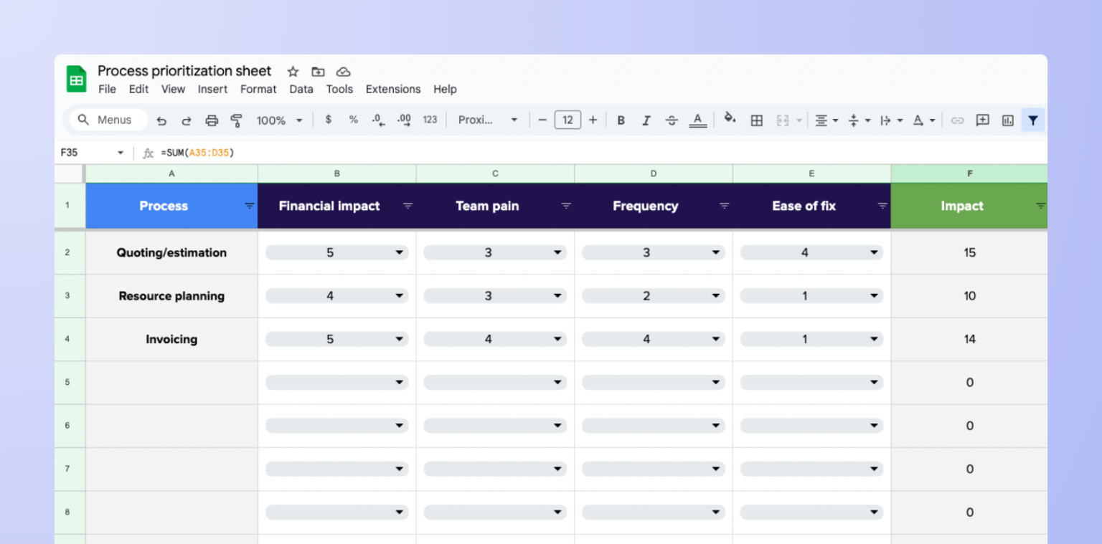This screenshot has width=1102, height=544.
Task: Toggle bold formatting
Action: pyautogui.click(x=621, y=120)
